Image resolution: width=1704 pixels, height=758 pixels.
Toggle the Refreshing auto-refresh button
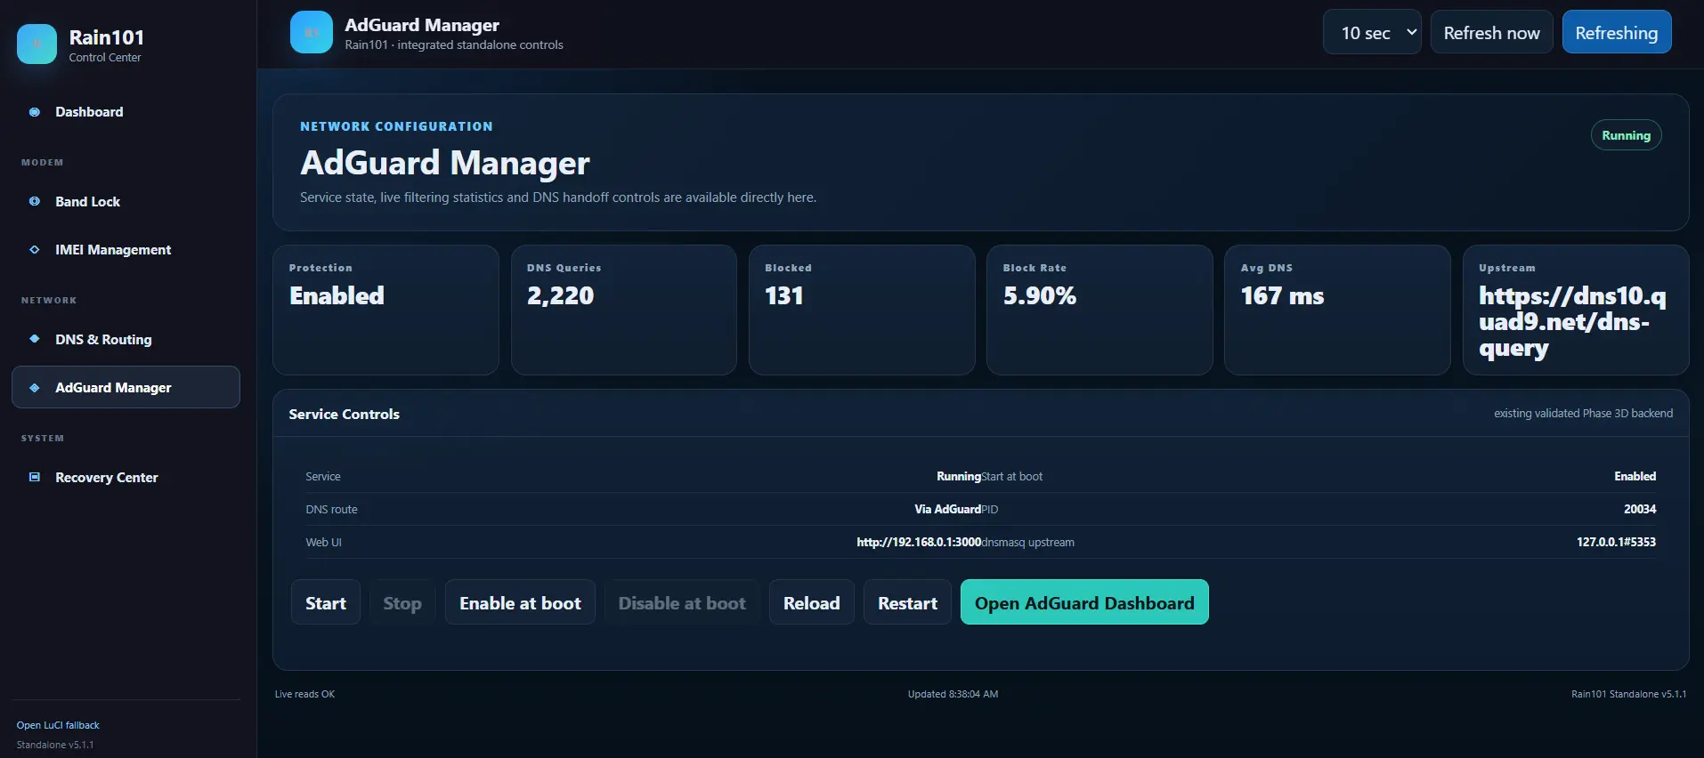click(1617, 32)
